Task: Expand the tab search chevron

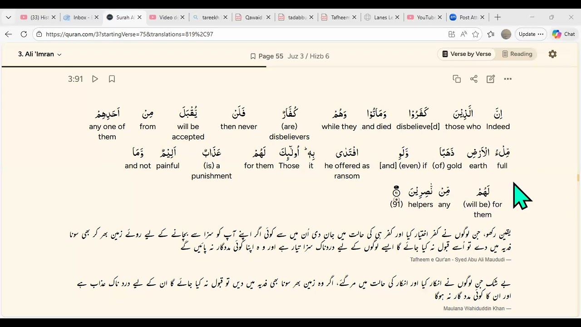Action: click(8, 17)
